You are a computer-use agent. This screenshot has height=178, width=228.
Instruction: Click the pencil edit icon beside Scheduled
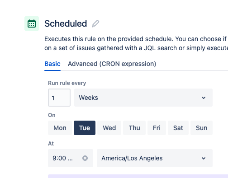click(95, 23)
